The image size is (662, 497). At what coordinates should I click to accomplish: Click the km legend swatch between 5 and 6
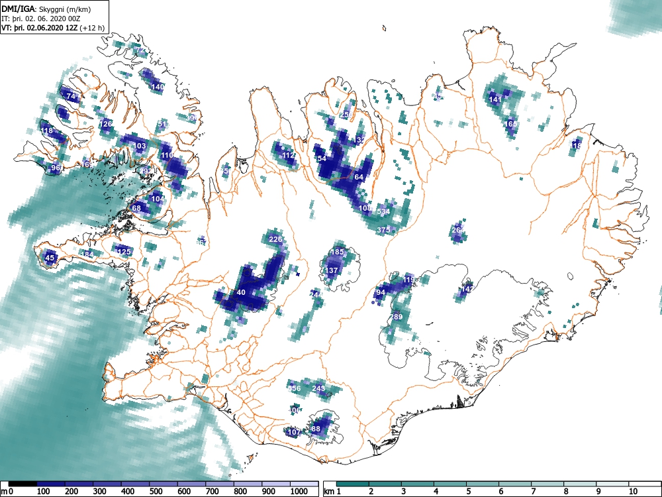point(483,484)
